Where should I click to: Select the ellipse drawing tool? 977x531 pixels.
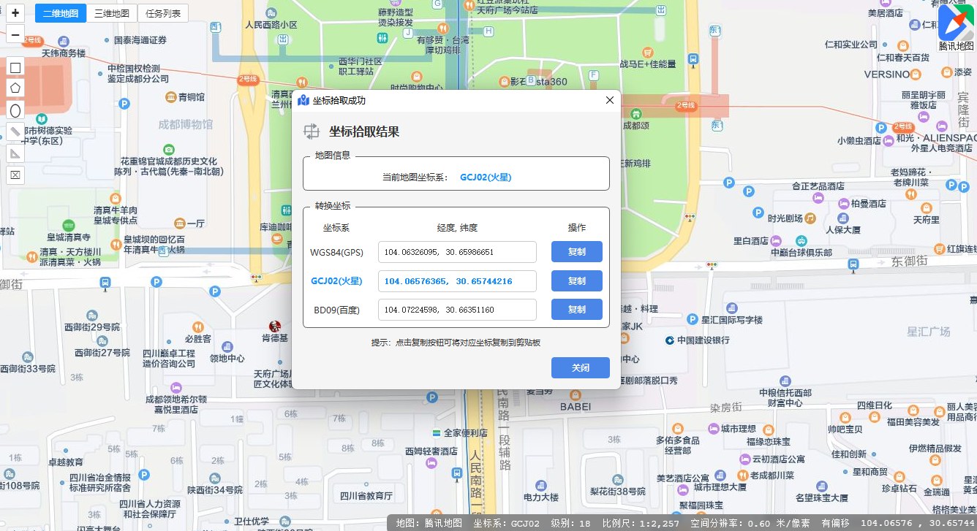pos(15,110)
